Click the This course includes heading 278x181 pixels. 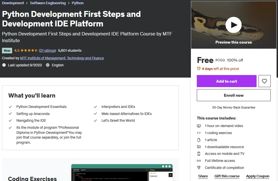(x=217, y=118)
